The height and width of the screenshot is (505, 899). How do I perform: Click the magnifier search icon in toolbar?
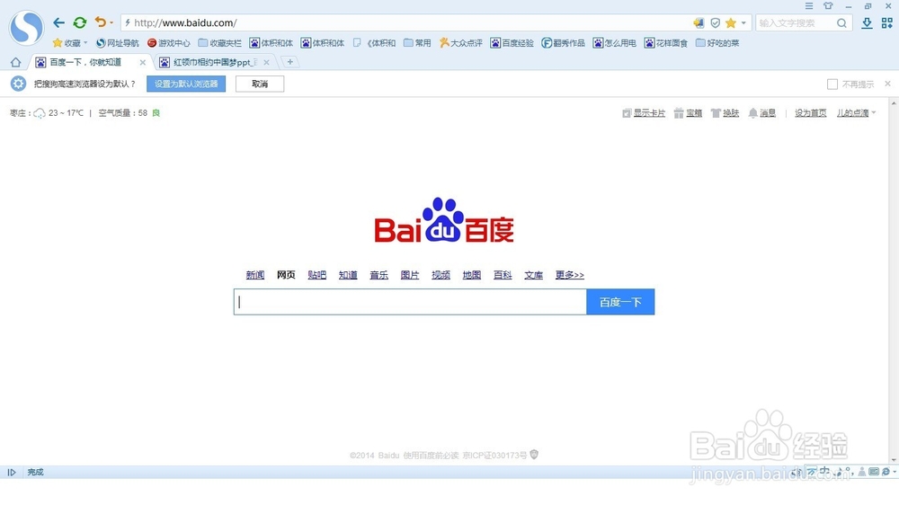pos(841,23)
